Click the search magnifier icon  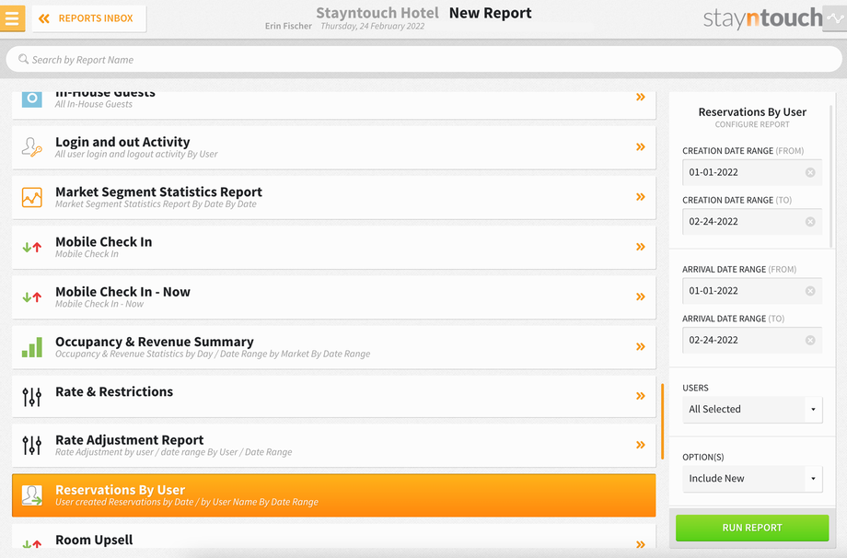23,59
